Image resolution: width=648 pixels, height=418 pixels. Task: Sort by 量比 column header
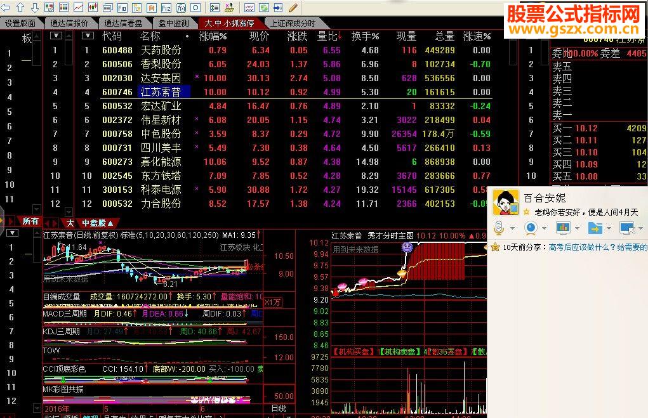[x=329, y=36]
